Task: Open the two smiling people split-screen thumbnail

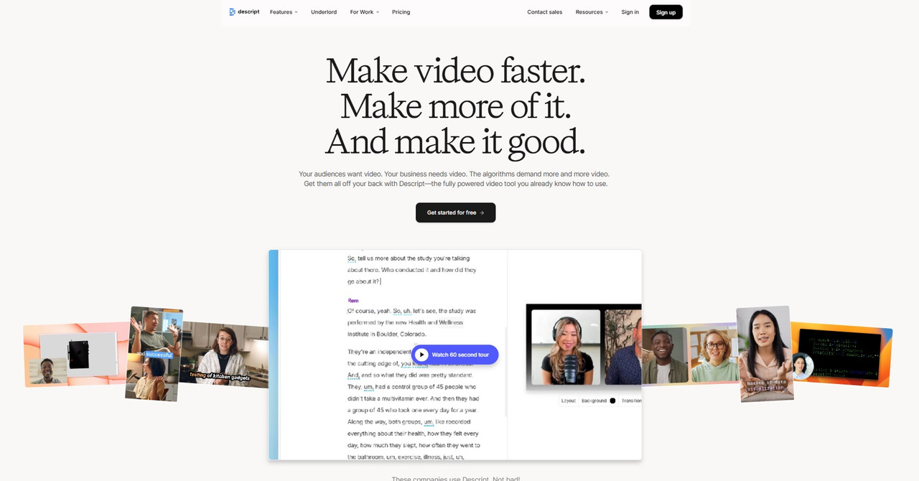Action: 688,355
